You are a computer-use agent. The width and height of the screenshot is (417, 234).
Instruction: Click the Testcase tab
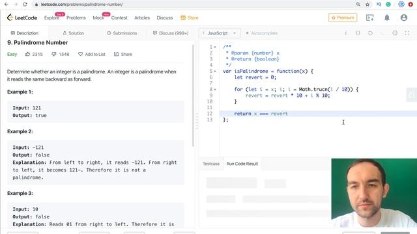(x=211, y=164)
